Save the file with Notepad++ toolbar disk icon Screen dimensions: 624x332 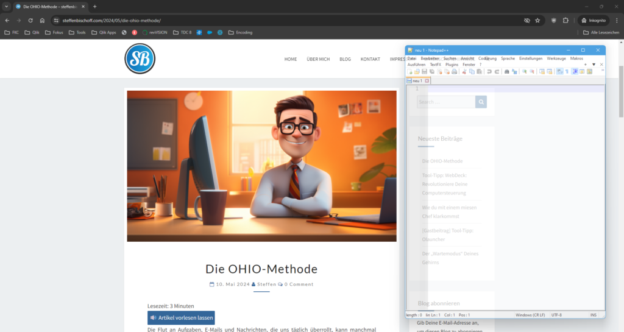pos(424,71)
